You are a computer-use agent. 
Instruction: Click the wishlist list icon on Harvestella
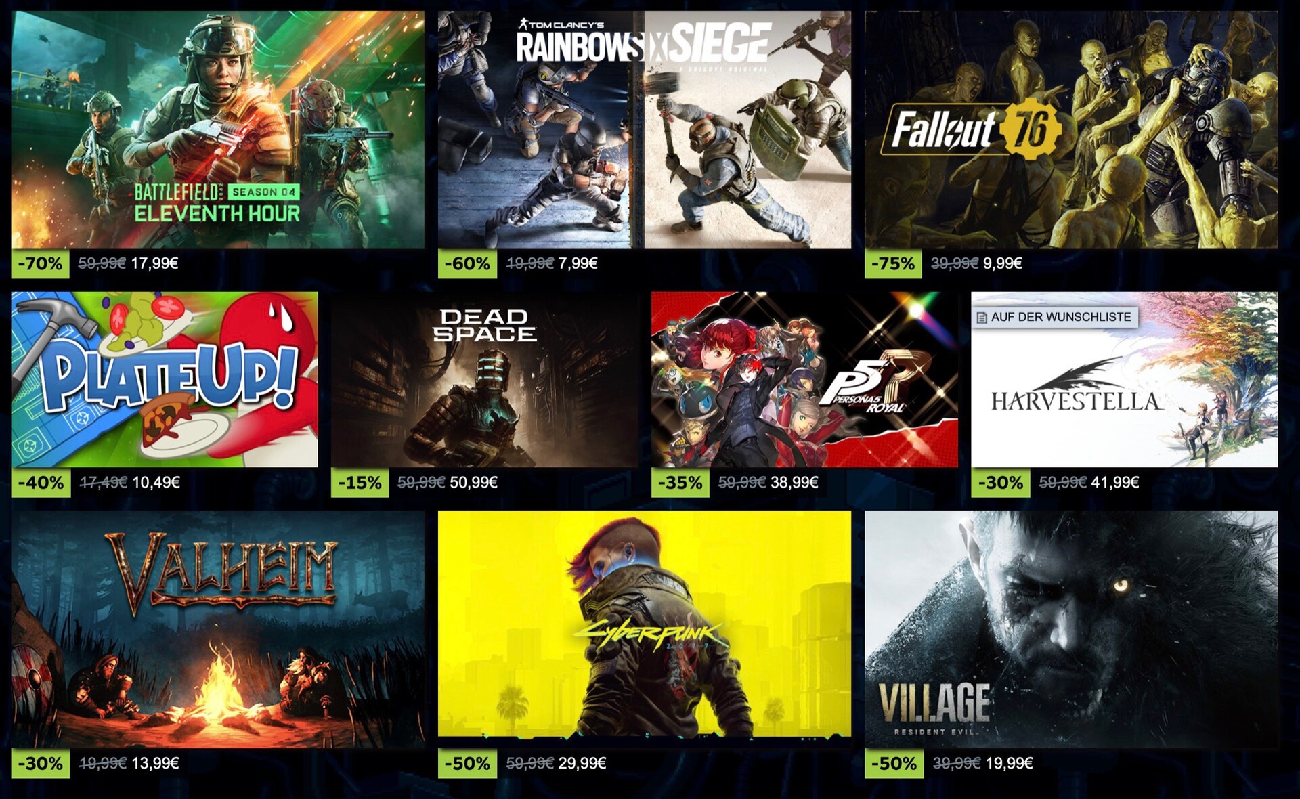pyautogui.click(x=982, y=318)
